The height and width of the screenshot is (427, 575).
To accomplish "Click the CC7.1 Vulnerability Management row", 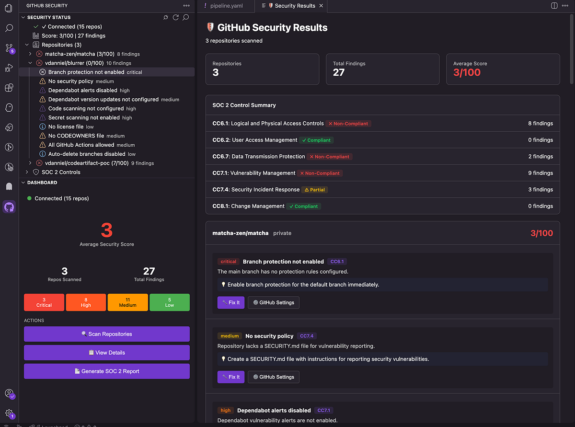I will (x=382, y=173).
